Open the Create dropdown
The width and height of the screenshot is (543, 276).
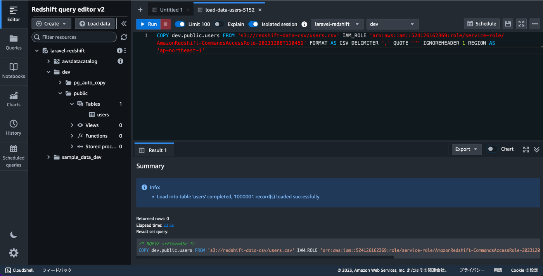point(51,24)
